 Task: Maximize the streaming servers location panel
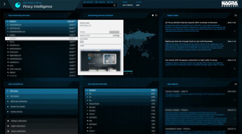point(156,15)
